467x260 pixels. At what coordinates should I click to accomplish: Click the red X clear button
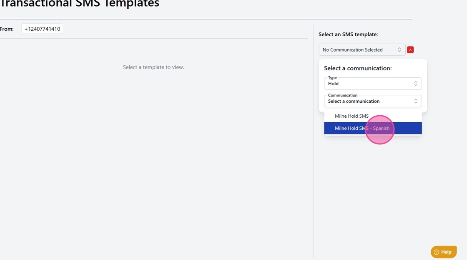pyautogui.click(x=410, y=50)
